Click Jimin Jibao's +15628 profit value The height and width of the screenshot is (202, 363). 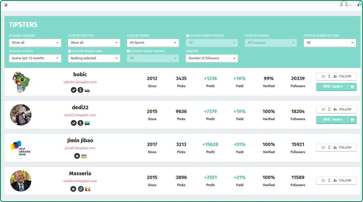(211, 144)
